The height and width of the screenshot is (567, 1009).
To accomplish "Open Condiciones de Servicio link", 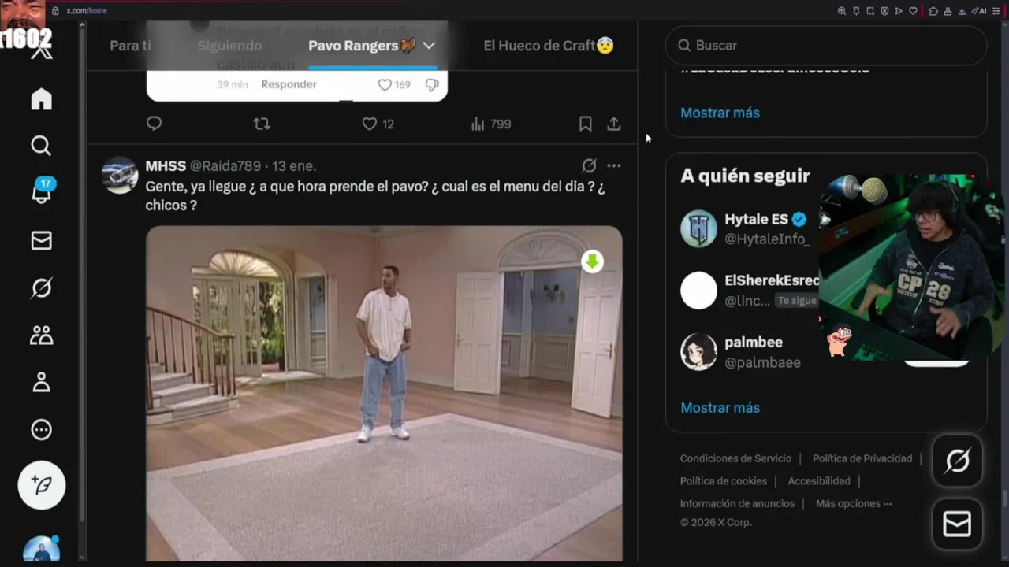I will pos(735,458).
